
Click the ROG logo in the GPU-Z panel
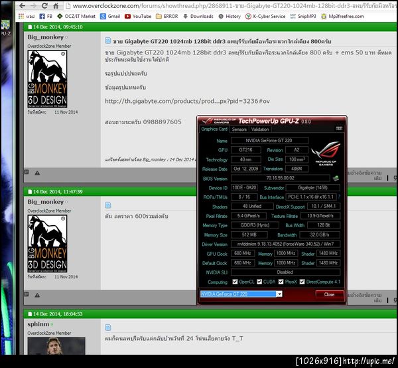click(x=326, y=153)
